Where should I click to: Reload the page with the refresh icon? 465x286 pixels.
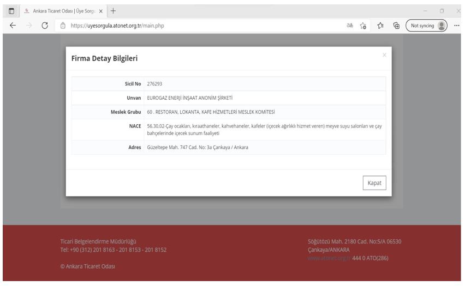45,26
